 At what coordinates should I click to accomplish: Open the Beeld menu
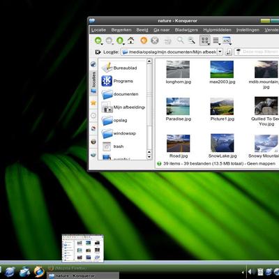pyautogui.click(x=142, y=30)
